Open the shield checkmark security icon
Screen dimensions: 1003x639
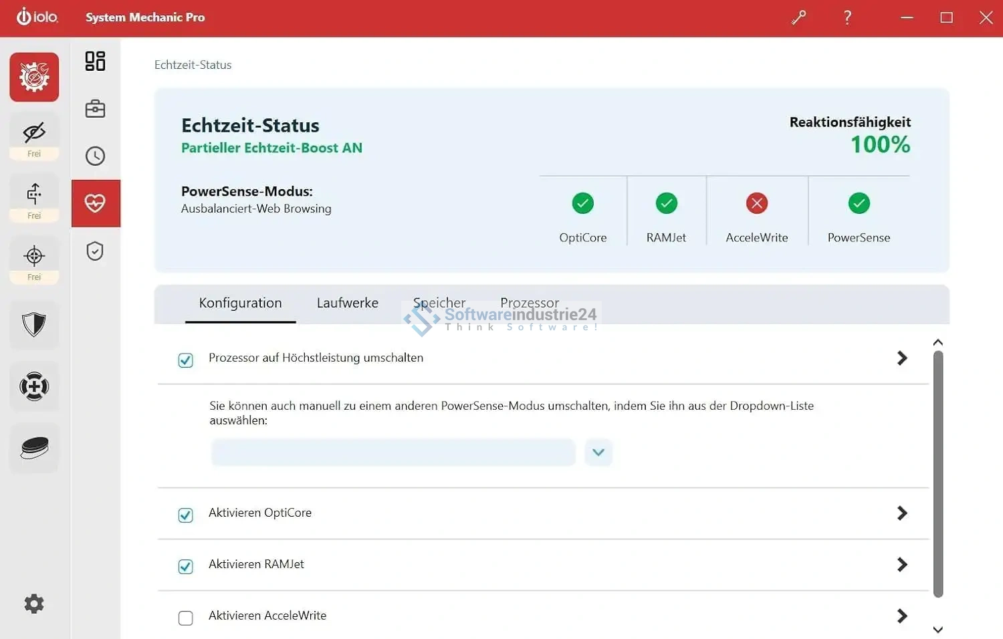coord(95,251)
